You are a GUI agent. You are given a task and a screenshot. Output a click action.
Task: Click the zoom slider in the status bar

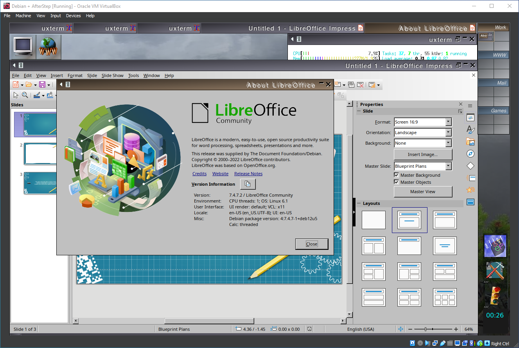click(x=433, y=329)
